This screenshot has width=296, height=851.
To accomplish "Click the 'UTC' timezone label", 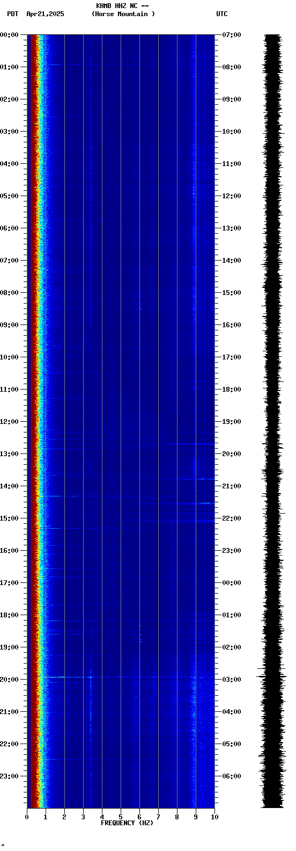I will (x=222, y=14).
